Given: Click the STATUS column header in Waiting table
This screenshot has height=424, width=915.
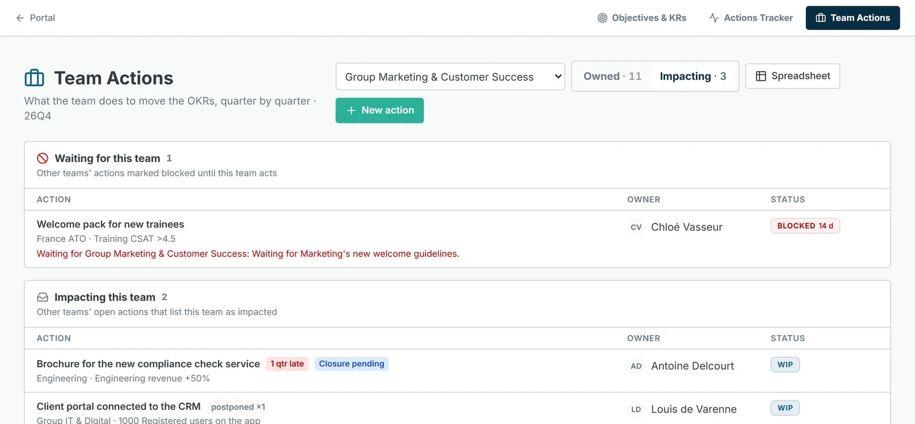Looking at the screenshot, I should (787, 199).
